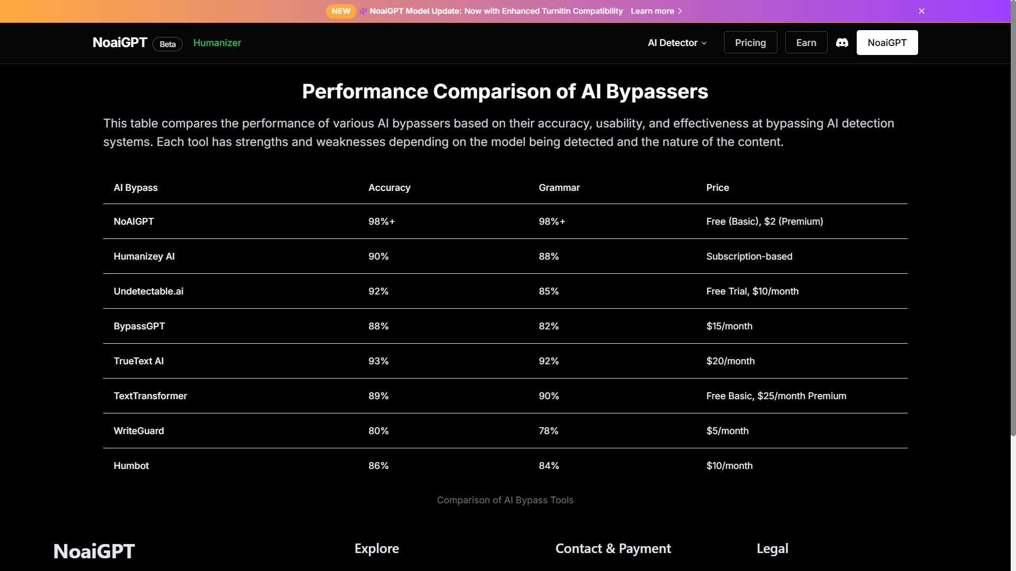Screen dimensions: 1016x571
Task: Expand the AI Detector dropdown
Action: point(677,43)
